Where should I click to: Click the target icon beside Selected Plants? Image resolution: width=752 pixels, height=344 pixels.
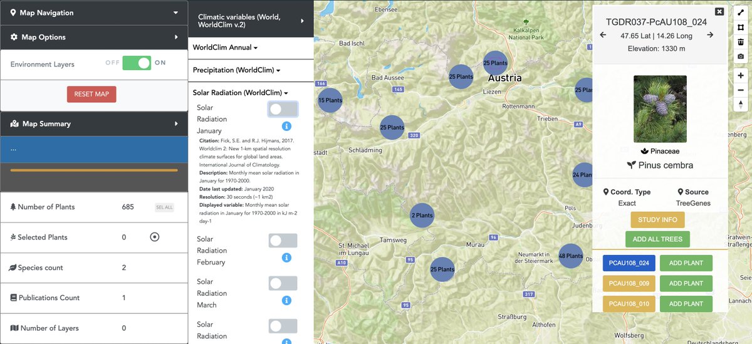point(155,237)
